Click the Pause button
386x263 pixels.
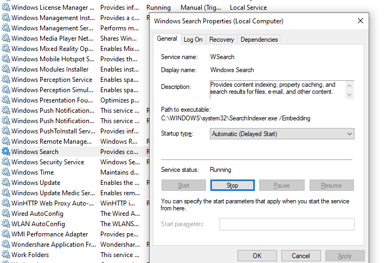(x=281, y=185)
